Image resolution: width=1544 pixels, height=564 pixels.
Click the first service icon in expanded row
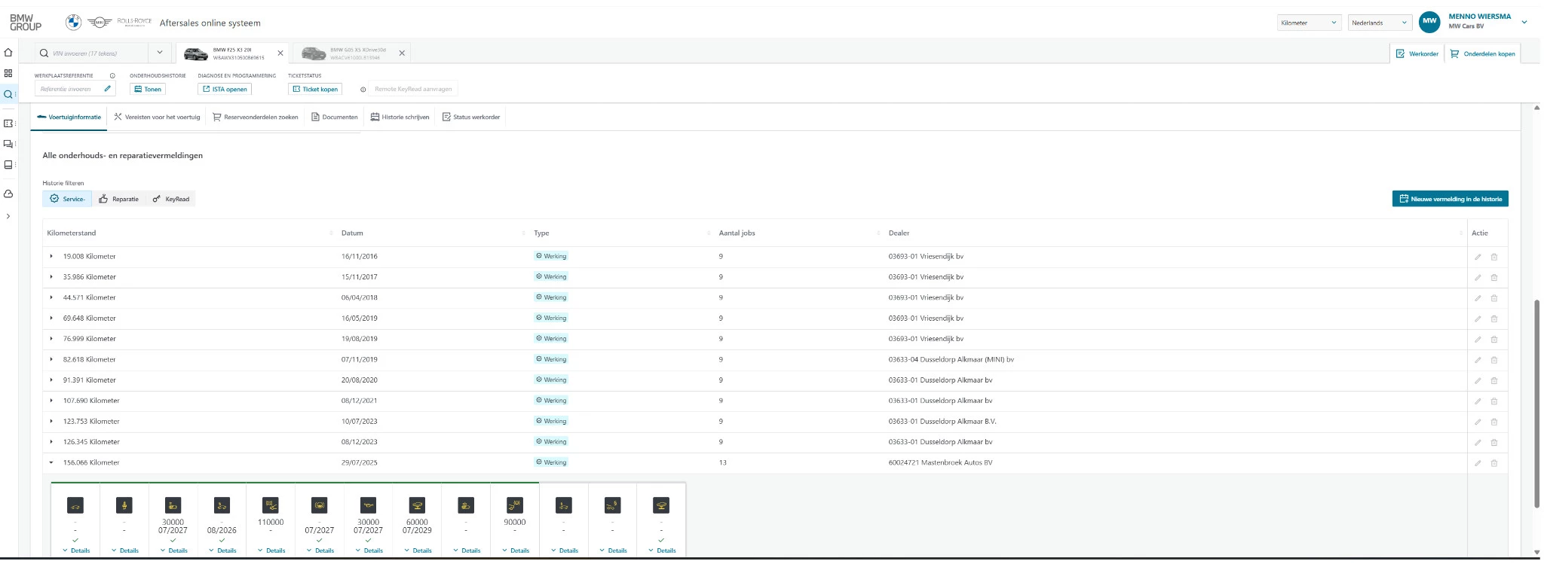pos(75,505)
